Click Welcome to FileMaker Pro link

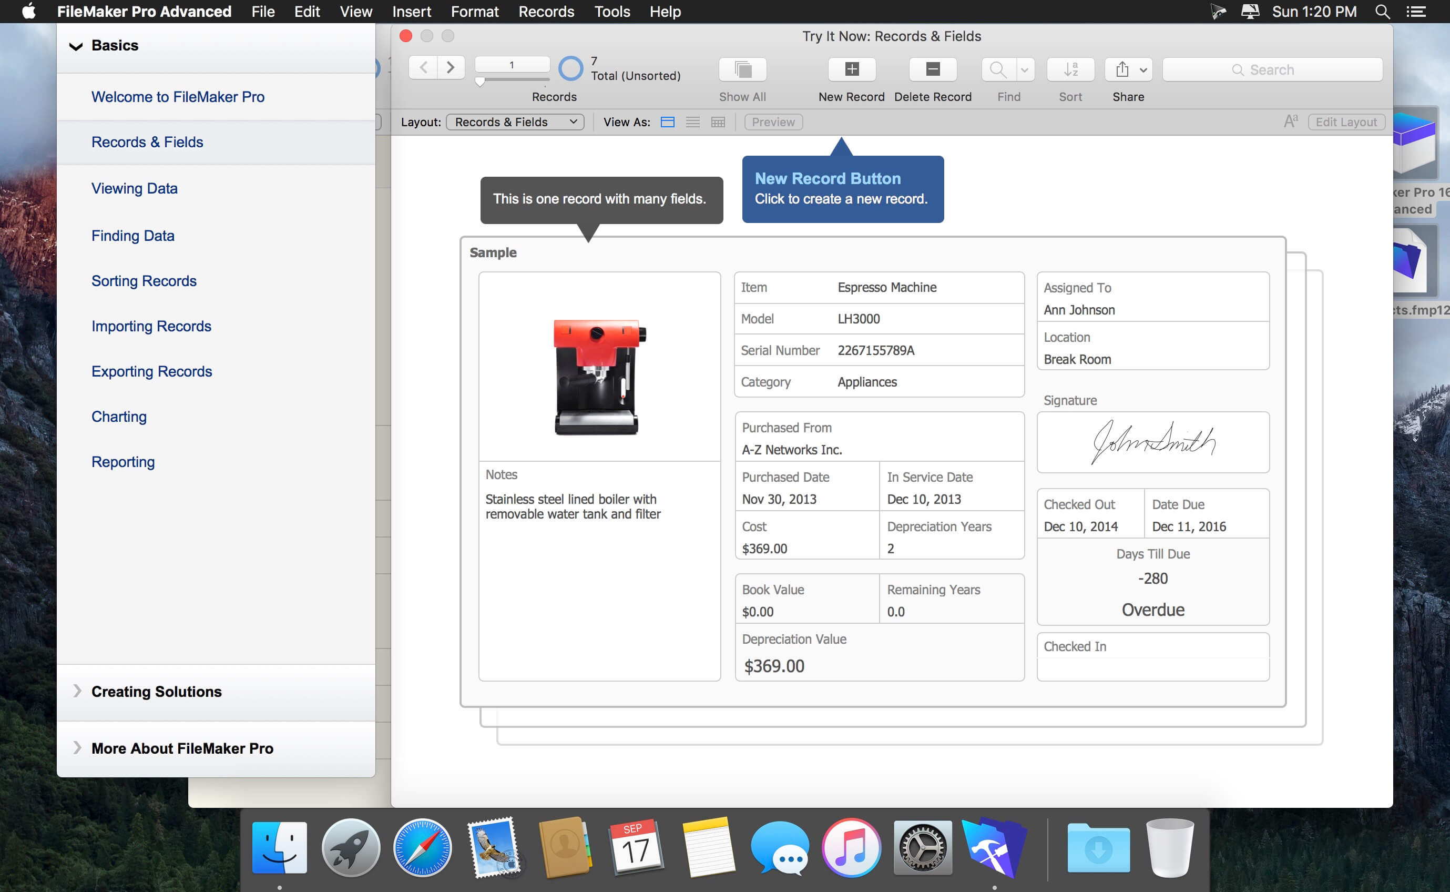tap(178, 96)
